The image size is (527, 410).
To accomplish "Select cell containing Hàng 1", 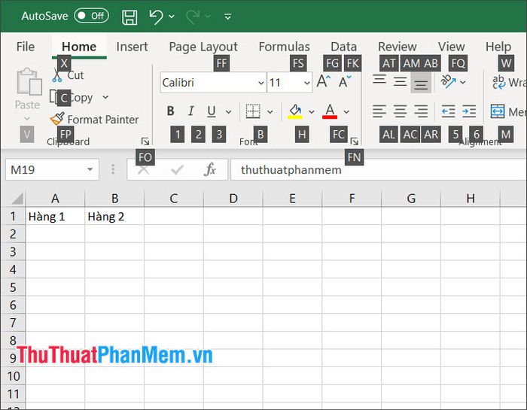I will tap(55, 217).
